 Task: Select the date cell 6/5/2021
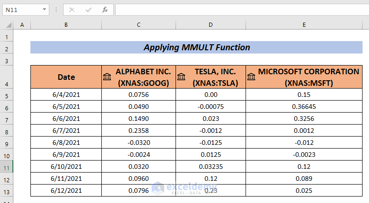[66, 107]
